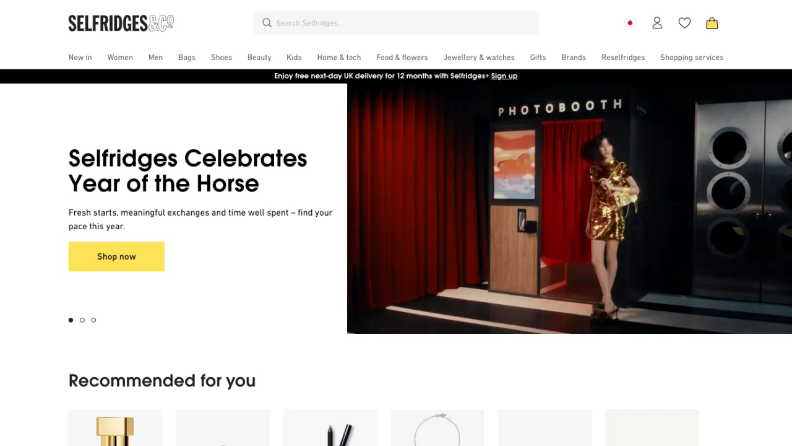
Task: Expand the Home & tech menu
Action: 338,58
